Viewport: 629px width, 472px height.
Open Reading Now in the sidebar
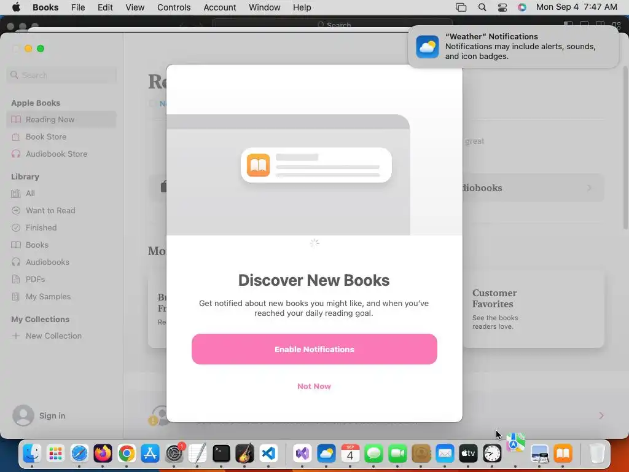pos(61,120)
